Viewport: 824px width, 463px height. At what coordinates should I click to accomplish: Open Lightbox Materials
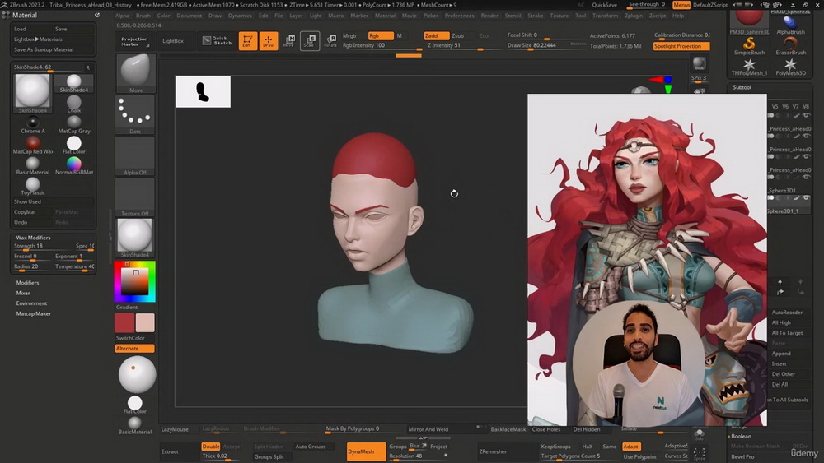point(38,39)
